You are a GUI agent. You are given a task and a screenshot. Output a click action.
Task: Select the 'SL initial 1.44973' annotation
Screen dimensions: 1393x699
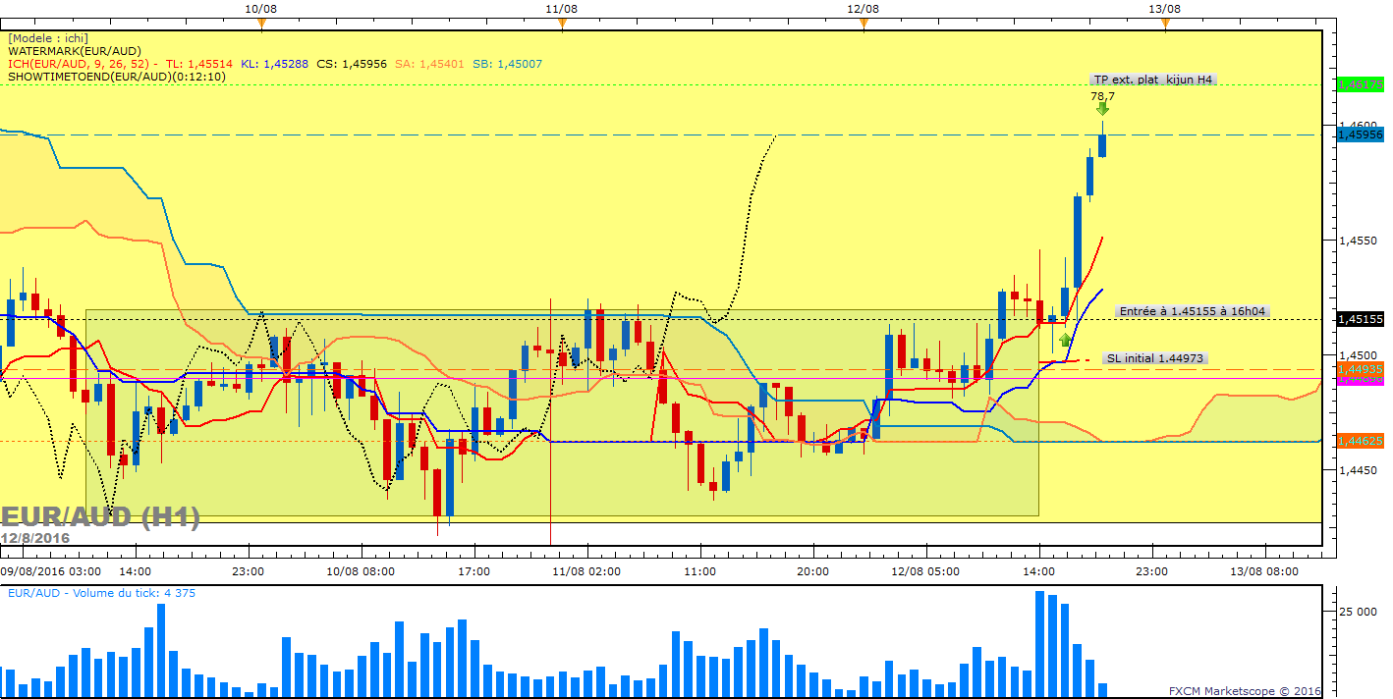(x=1154, y=358)
